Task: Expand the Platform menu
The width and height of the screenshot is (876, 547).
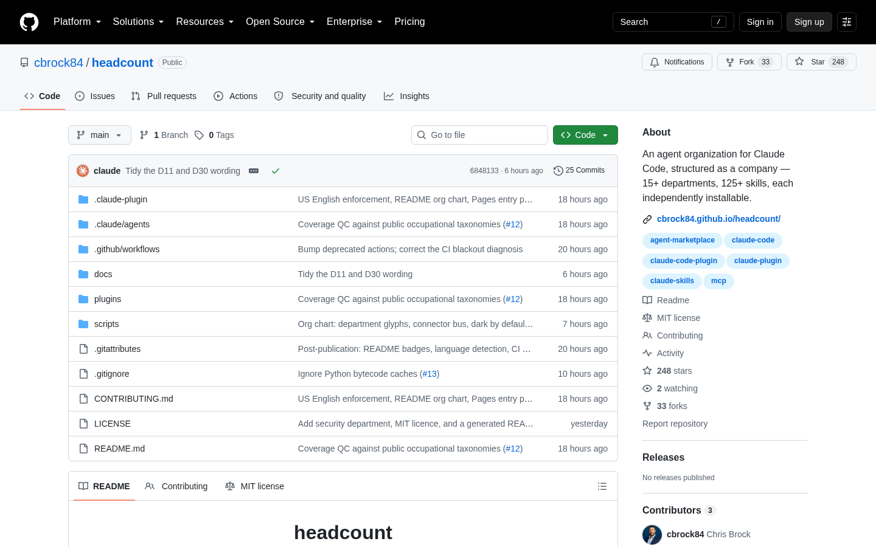Action: (77, 22)
